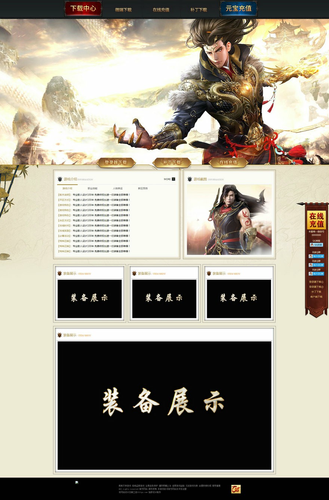Click the MORE text link
The width and height of the screenshot is (329, 500).
(x=167, y=179)
